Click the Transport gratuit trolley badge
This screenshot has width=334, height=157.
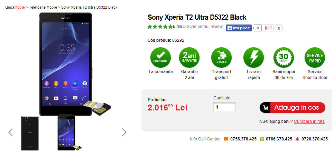[221, 57]
